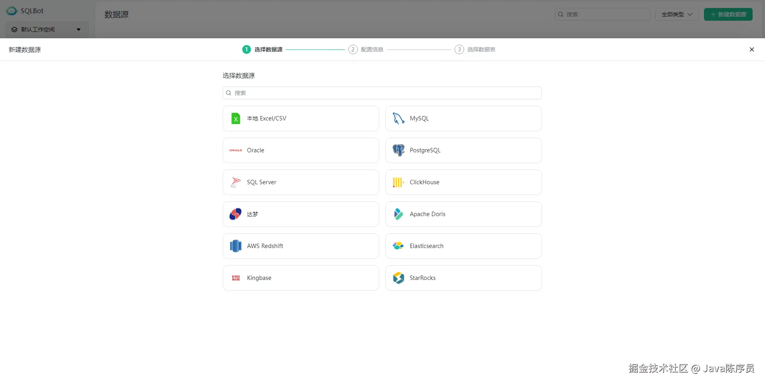The image size is (765, 384).
Task: Select the Oracle label text
Action: (x=255, y=150)
